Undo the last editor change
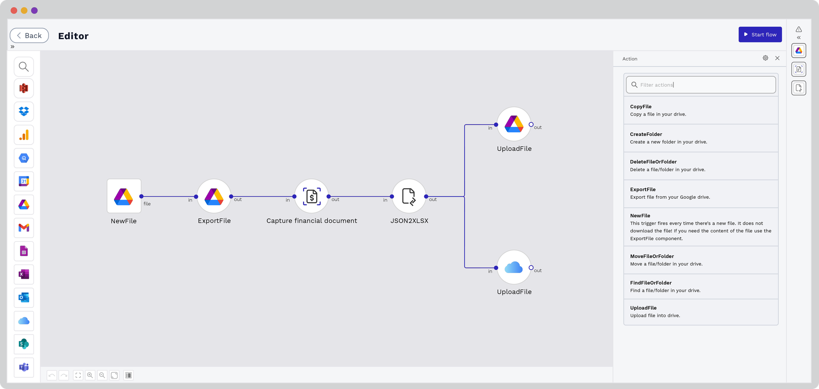The height and width of the screenshot is (389, 819). (x=52, y=375)
